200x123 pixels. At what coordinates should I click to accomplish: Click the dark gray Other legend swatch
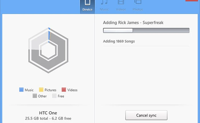click(x=35, y=96)
